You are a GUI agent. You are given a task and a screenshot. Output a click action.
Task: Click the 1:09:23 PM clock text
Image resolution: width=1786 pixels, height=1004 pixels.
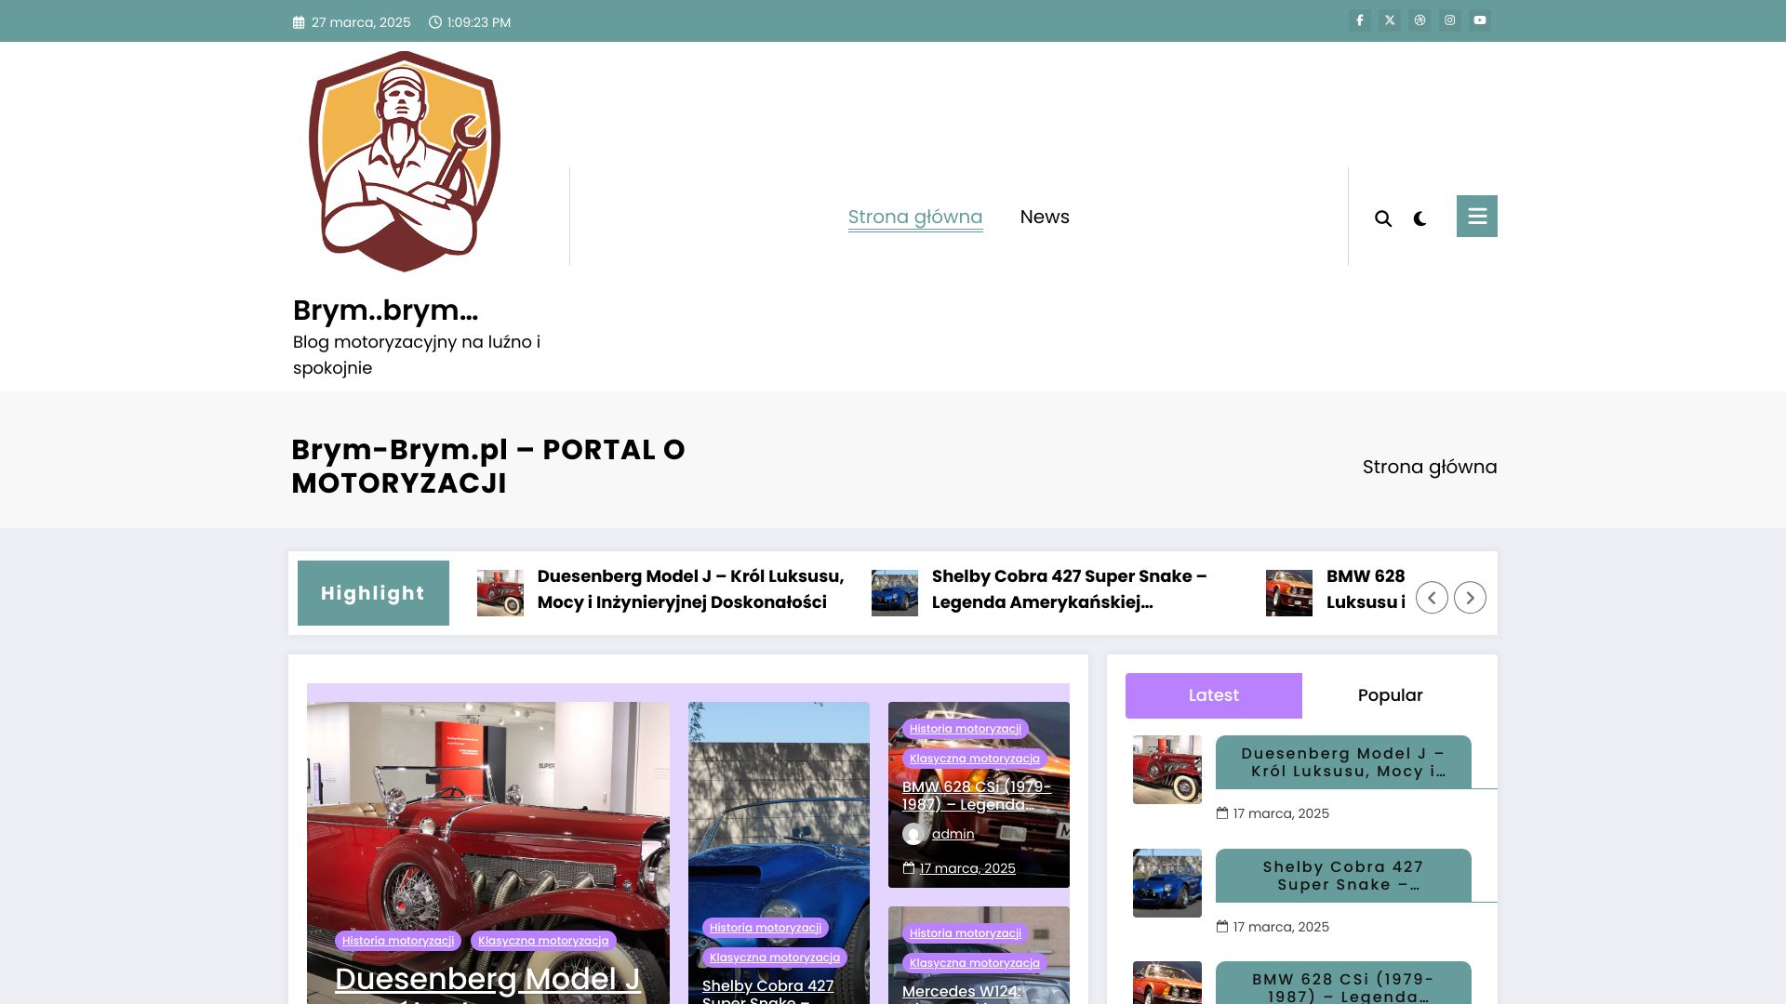pos(478,22)
